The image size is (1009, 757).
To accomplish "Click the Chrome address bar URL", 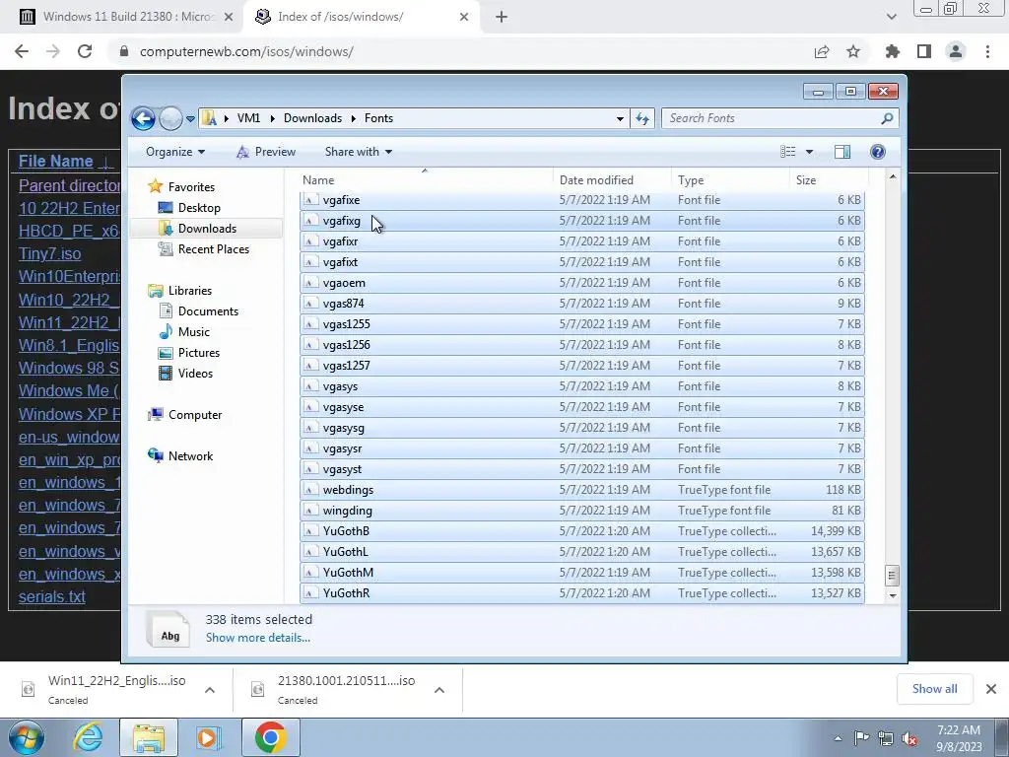I will [246, 51].
